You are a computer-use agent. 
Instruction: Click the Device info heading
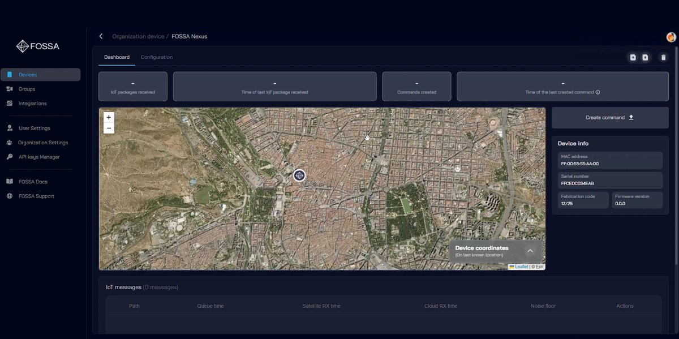573,143
